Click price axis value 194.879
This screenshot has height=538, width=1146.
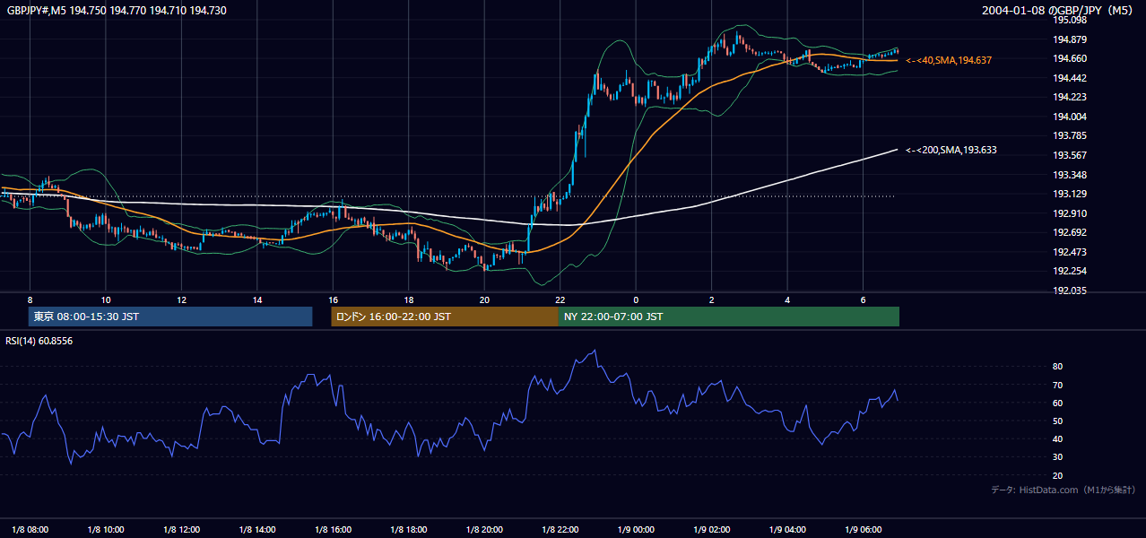1070,39
